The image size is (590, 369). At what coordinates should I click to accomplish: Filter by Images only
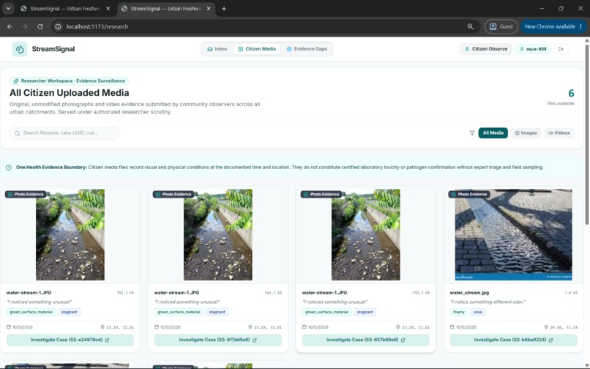526,133
